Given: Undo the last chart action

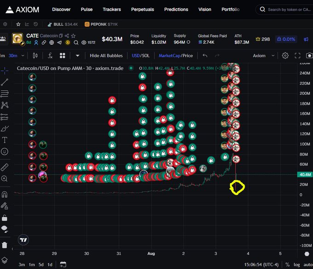Looking at the screenshot, I should click(205, 56).
